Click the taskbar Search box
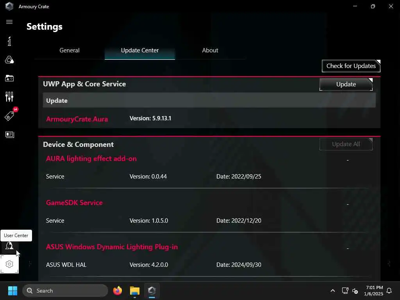 (x=65, y=291)
